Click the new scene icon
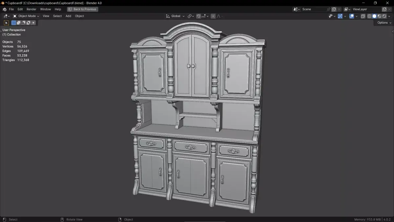The image size is (394, 222). click(x=334, y=9)
